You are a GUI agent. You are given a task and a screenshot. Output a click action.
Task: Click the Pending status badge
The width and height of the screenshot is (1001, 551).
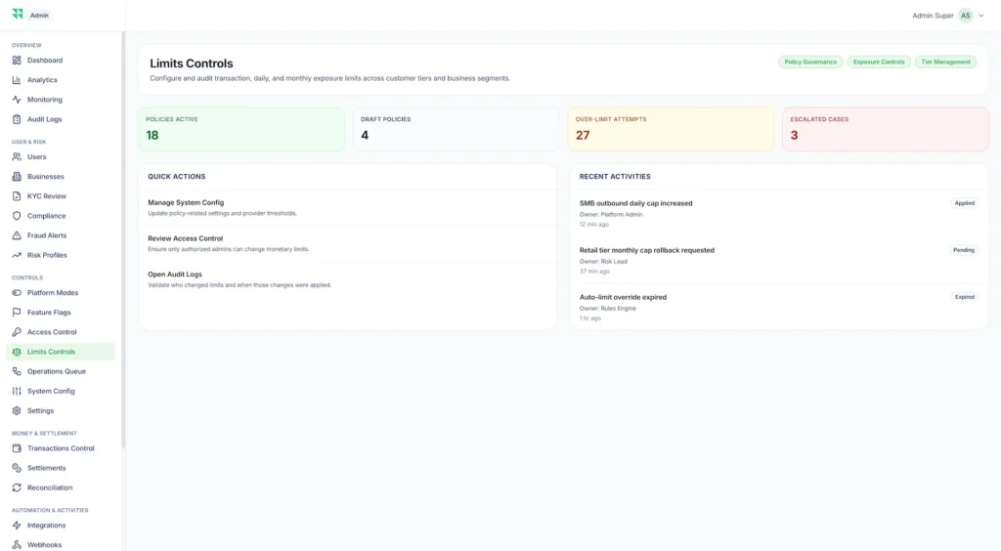(x=963, y=250)
